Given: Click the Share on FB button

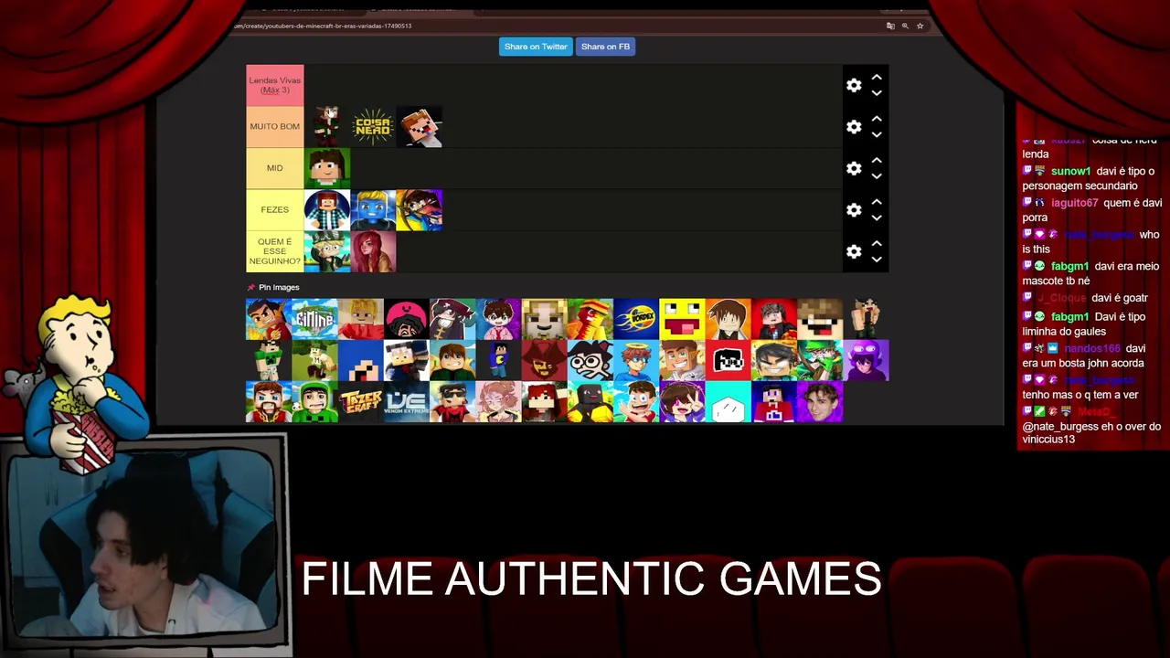Looking at the screenshot, I should [605, 47].
